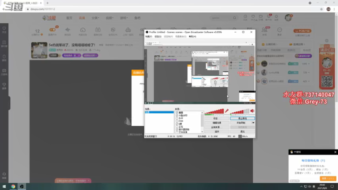Open history clock icon in Douyu header

click(245, 16)
